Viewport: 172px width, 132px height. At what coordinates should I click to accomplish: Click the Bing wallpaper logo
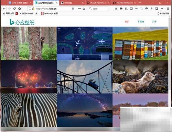pos(22,22)
